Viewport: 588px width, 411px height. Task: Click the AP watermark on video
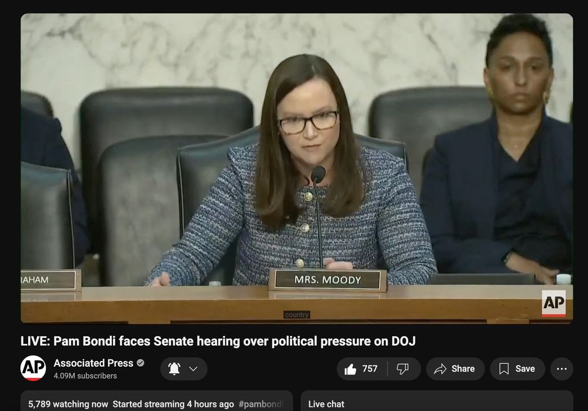[x=554, y=303]
